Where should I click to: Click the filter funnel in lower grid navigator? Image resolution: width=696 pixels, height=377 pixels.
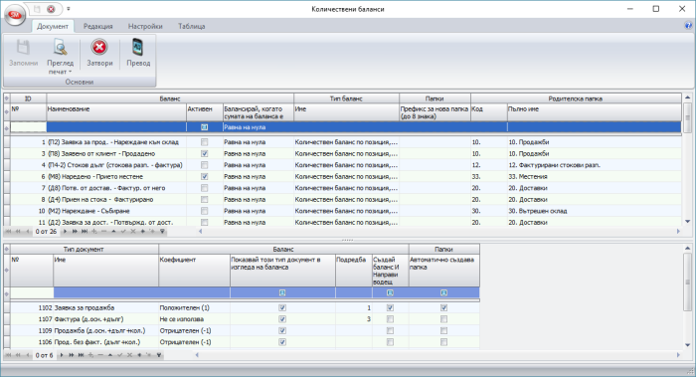pyautogui.click(x=159, y=355)
